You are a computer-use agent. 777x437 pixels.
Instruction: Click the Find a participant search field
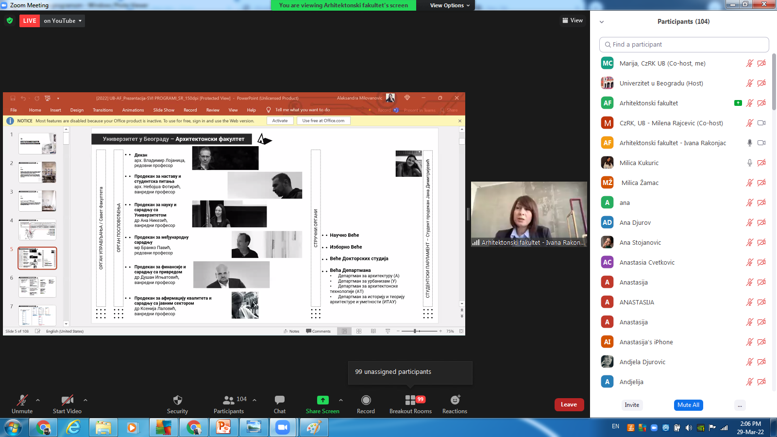tap(684, 45)
